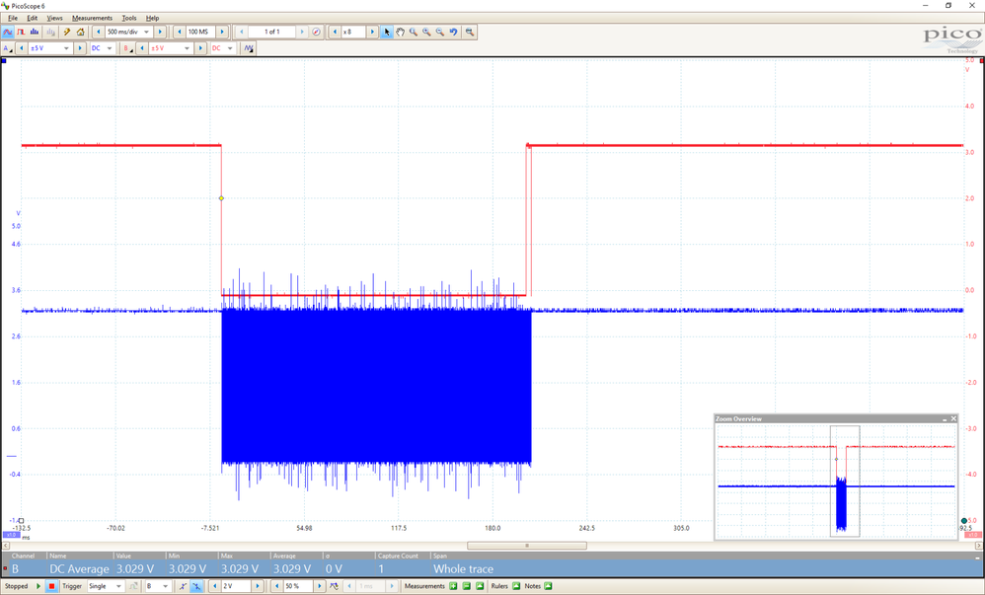Screen dimensions: 985x595
Task: Click the yellow trigger marker diamond
Action: click(221, 198)
